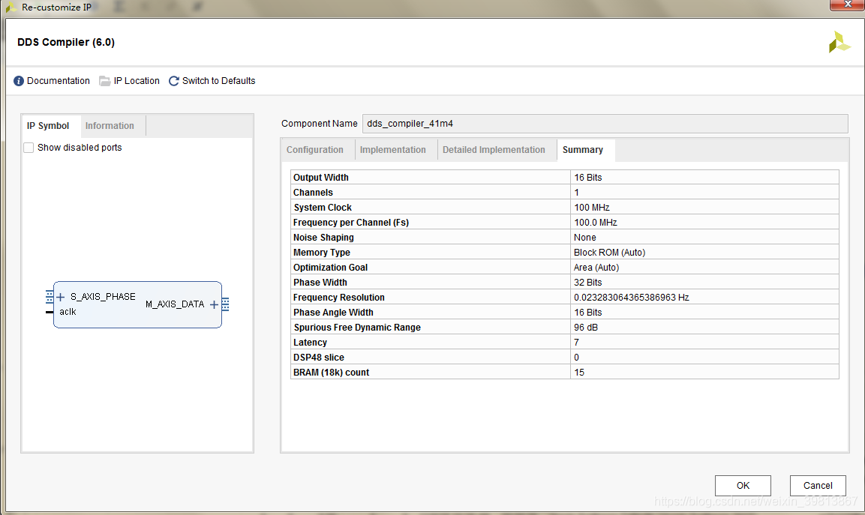The image size is (865, 515).
Task: Close the Re-customize IP window
Action: click(x=847, y=4)
